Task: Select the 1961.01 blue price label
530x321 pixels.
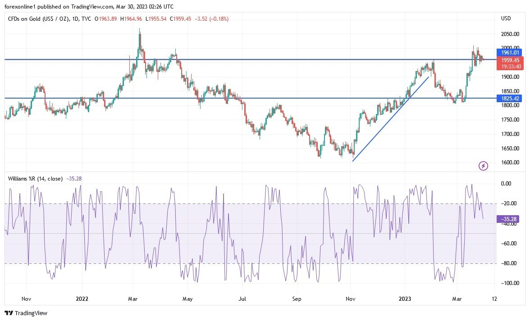Action: coord(509,52)
